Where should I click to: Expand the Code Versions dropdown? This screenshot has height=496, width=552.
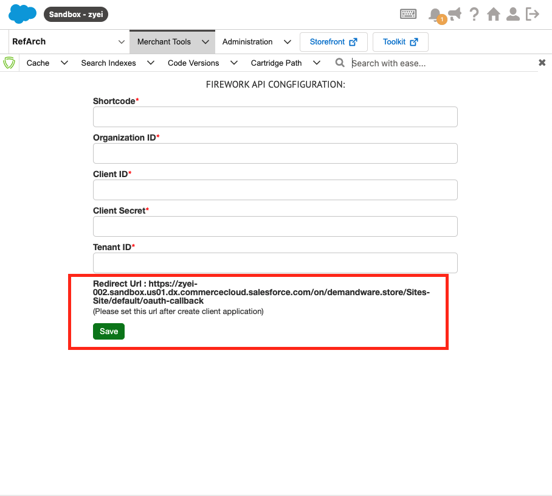[202, 63]
